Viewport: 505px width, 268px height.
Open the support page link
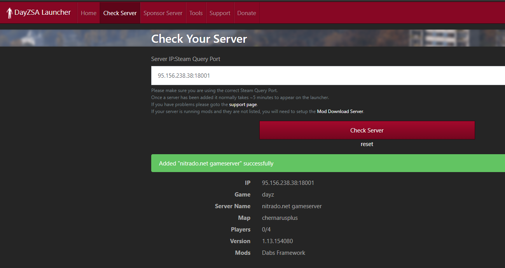click(243, 104)
